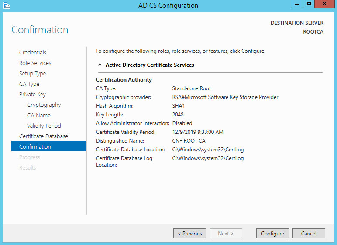The image size is (337, 245).
Task: Open the Credentials step
Action: (x=33, y=53)
